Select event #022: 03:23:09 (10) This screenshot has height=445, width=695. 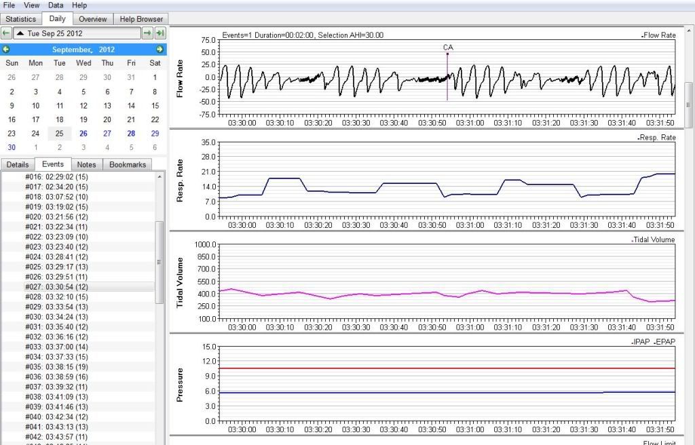coord(57,237)
